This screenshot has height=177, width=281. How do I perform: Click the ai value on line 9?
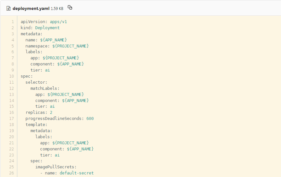coord(47,70)
